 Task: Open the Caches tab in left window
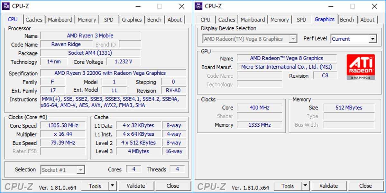tap(34, 20)
